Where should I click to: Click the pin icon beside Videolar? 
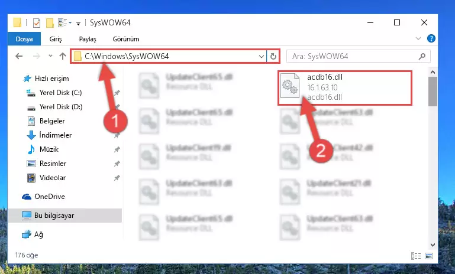pyautogui.click(x=117, y=178)
